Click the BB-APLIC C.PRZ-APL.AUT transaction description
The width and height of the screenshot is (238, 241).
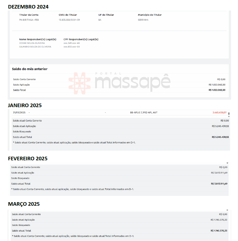coord(144,112)
